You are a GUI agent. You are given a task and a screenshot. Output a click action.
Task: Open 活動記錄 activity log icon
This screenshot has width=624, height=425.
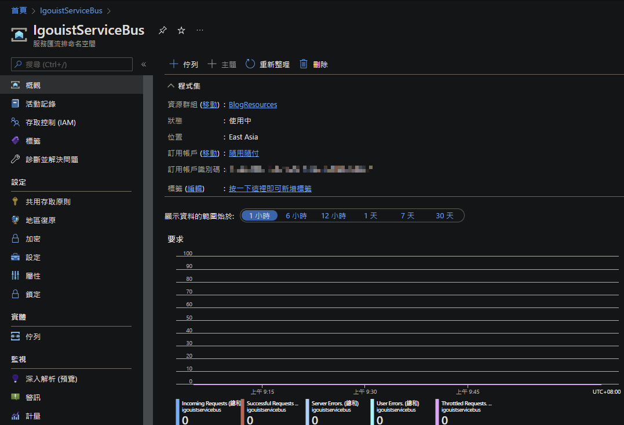click(x=16, y=104)
